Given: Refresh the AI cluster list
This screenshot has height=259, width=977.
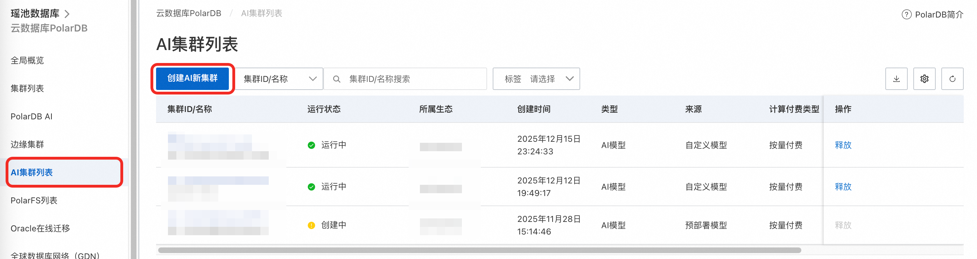Looking at the screenshot, I should (953, 79).
